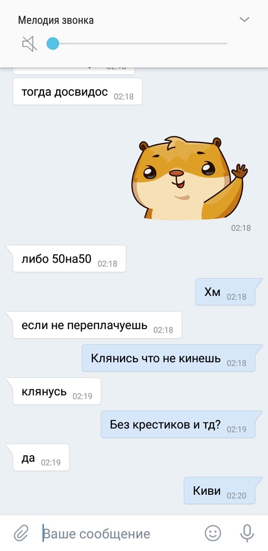Click the ringtone volume slider track
The image size is (268, 551).
tap(137, 43)
